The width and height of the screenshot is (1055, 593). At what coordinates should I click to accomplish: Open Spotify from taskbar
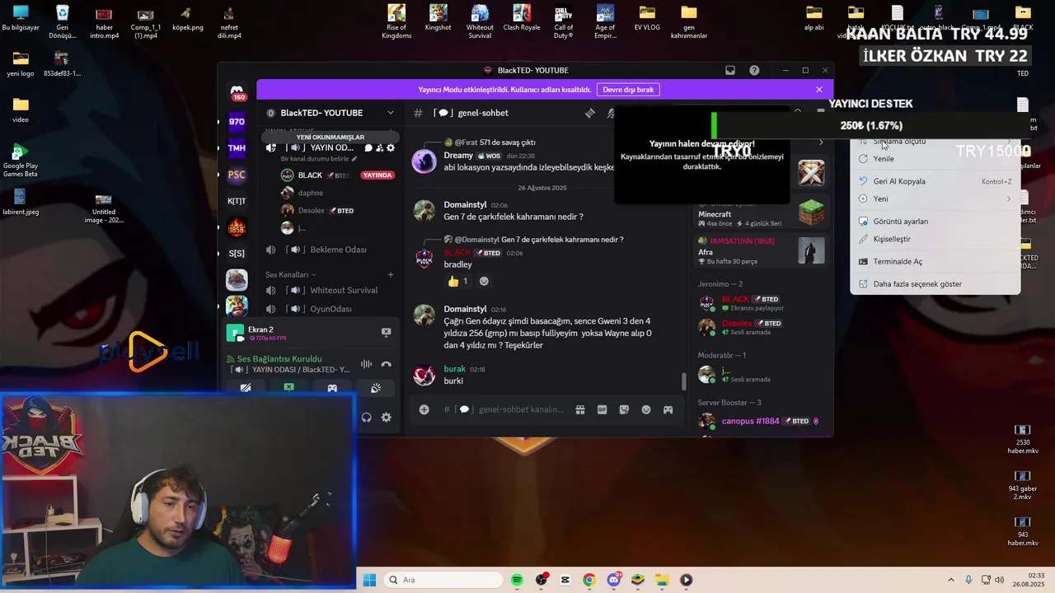[x=517, y=580]
